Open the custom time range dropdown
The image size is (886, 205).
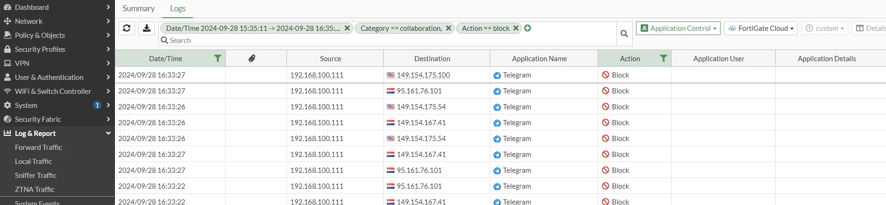click(825, 28)
